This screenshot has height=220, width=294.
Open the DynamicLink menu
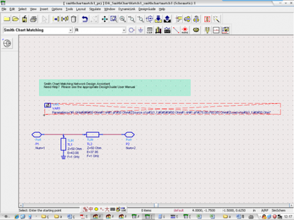click(x=126, y=9)
